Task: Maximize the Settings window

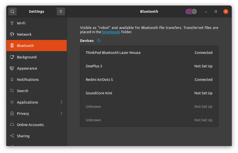Action: point(216,11)
